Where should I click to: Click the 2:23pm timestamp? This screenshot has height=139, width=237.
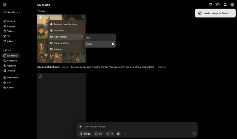[162, 67]
